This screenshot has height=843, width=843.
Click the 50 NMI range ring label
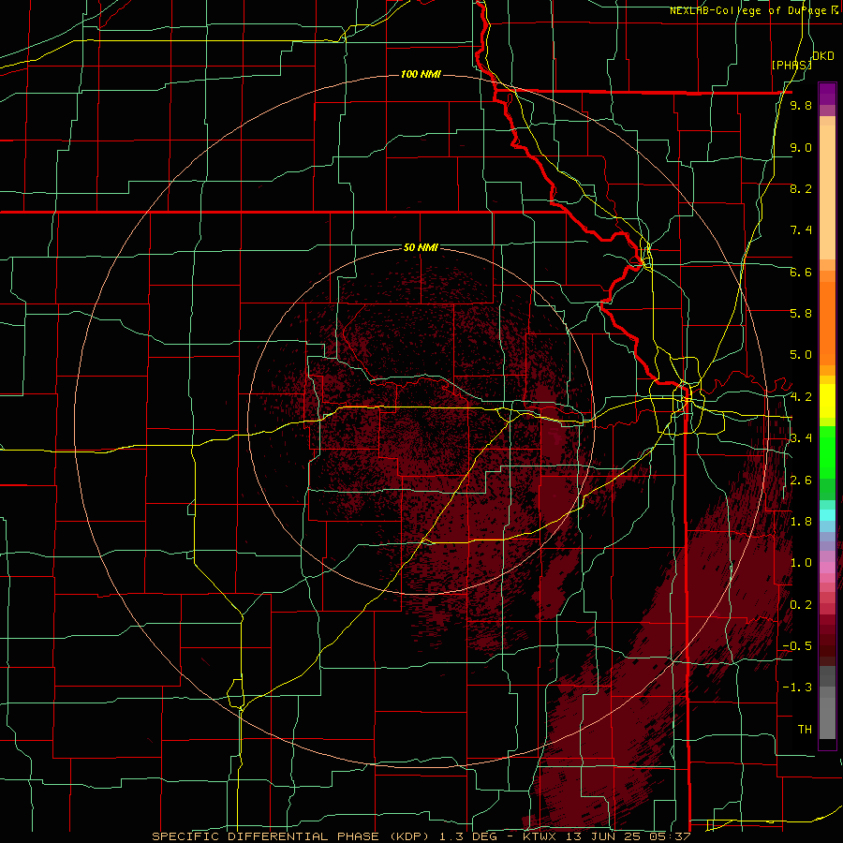point(421,247)
